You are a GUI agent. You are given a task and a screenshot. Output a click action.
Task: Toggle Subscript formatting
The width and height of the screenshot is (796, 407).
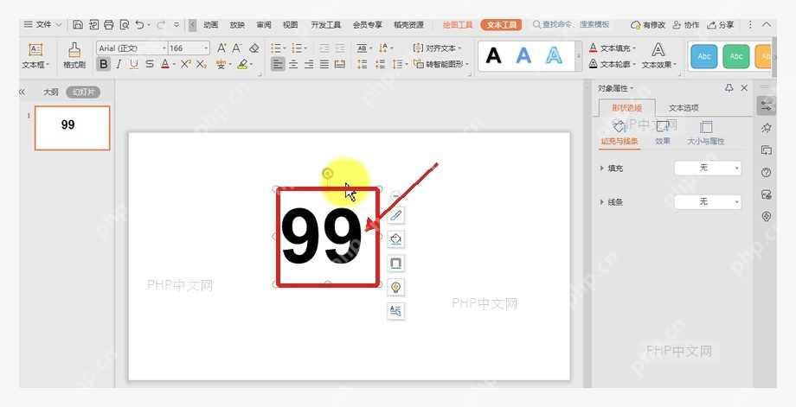point(201,64)
